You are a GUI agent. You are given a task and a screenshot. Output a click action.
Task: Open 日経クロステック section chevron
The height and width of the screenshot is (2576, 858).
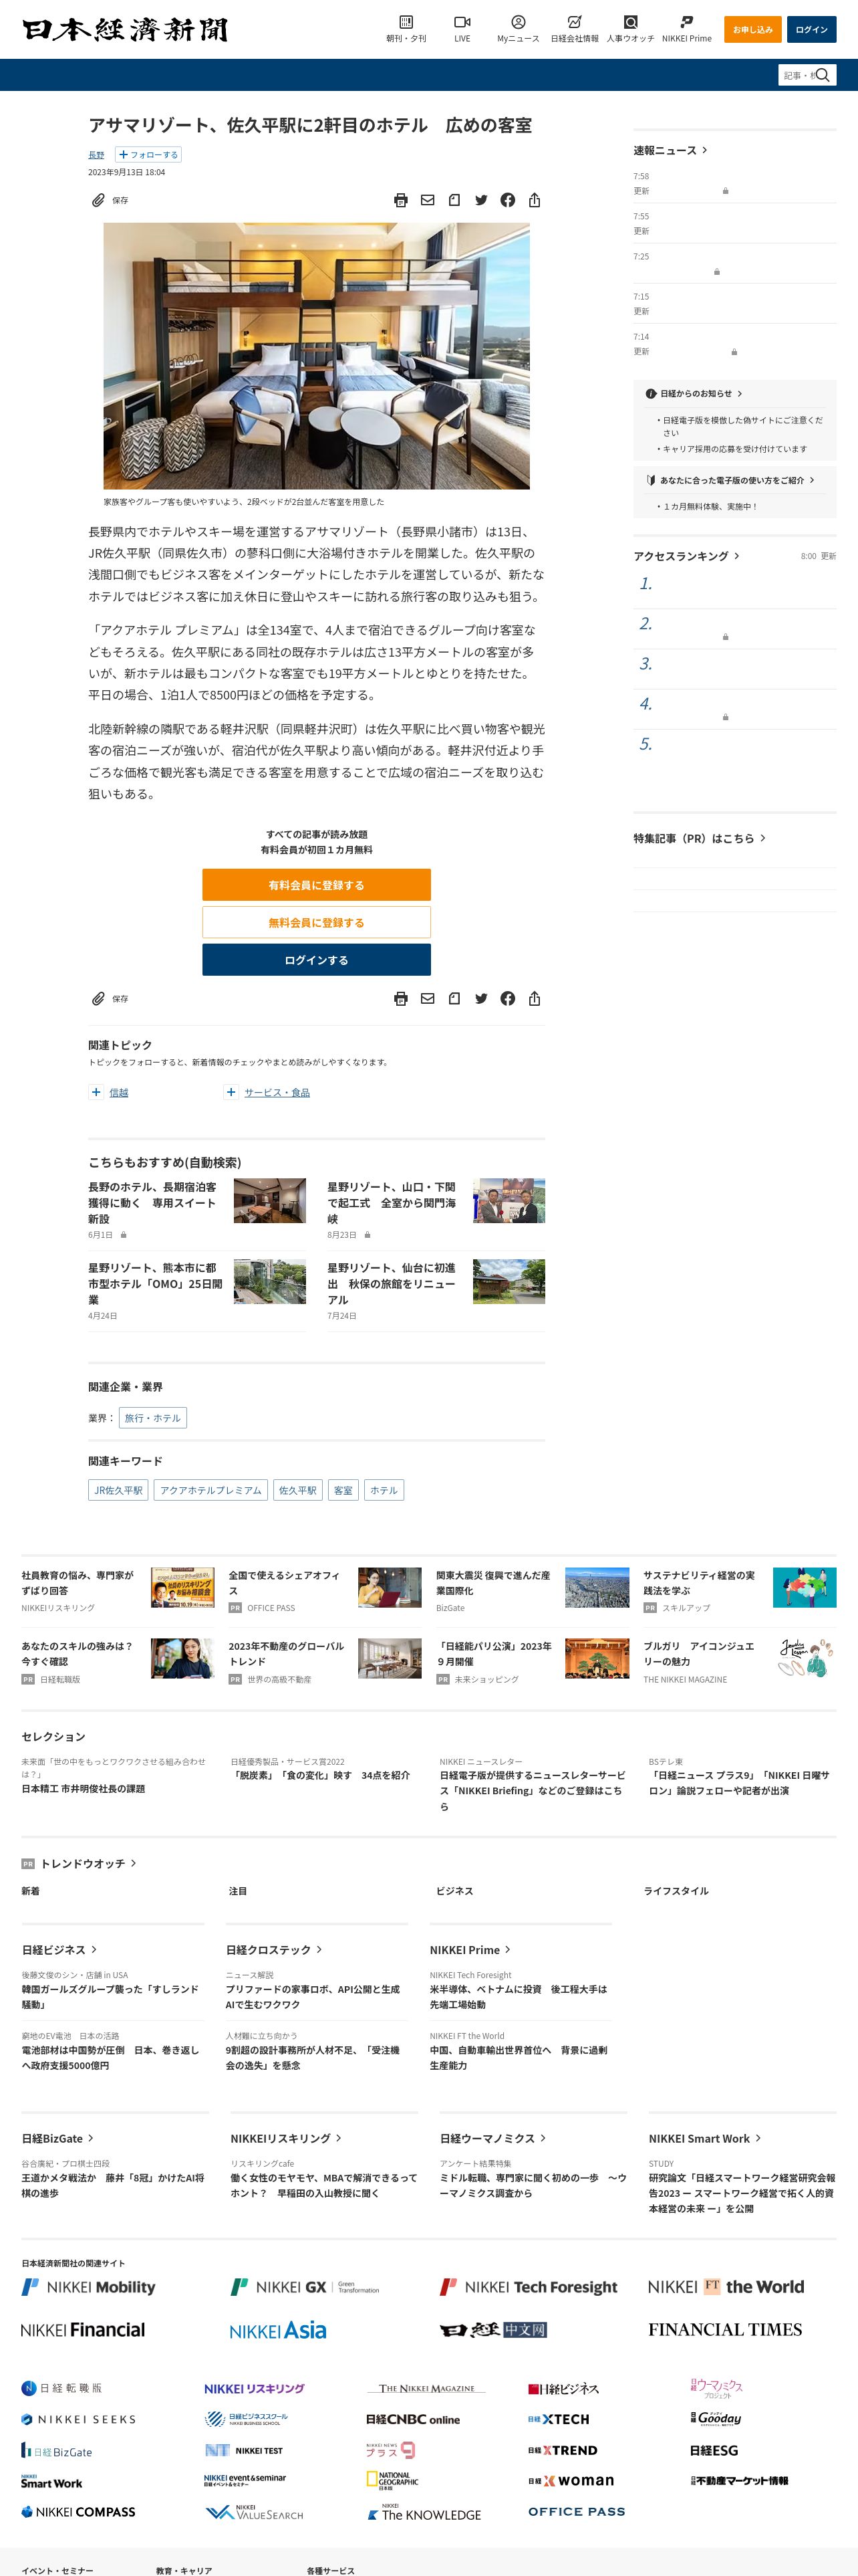(x=319, y=1949)
